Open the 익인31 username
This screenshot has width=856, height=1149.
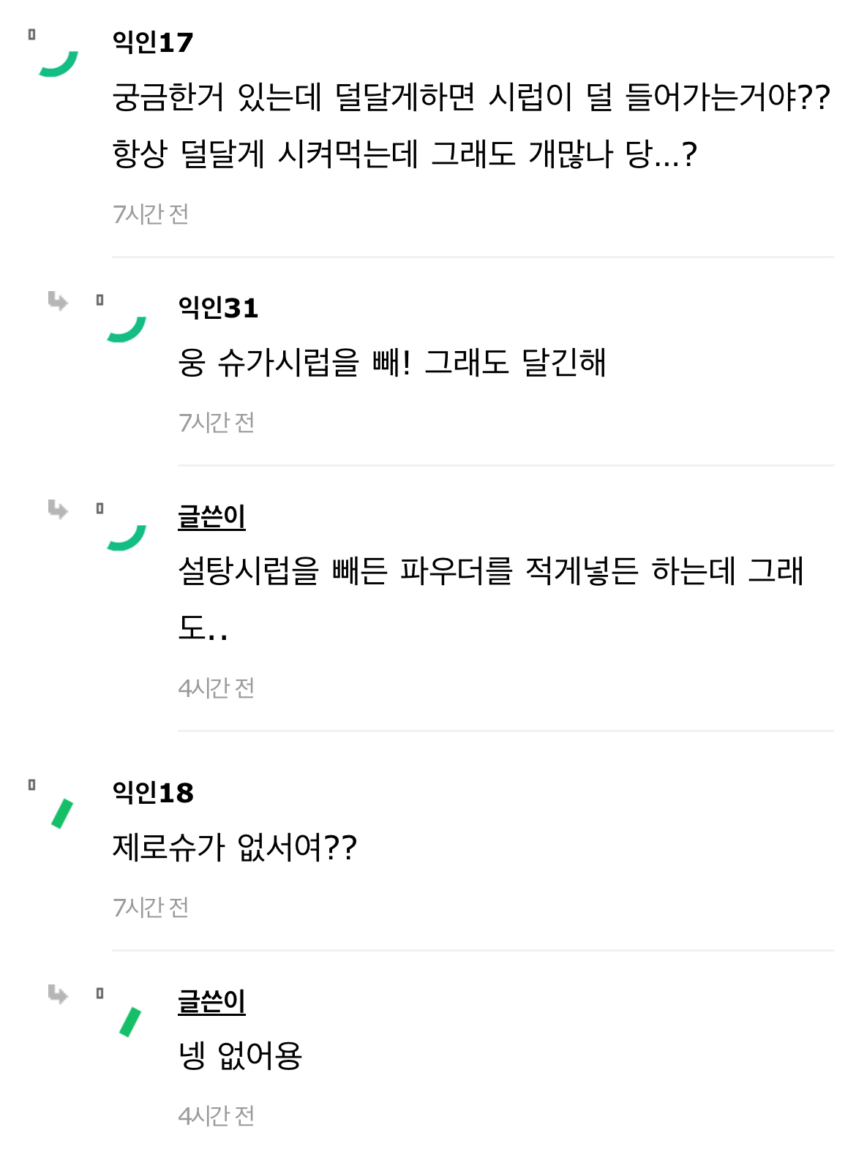click(218, 308)
